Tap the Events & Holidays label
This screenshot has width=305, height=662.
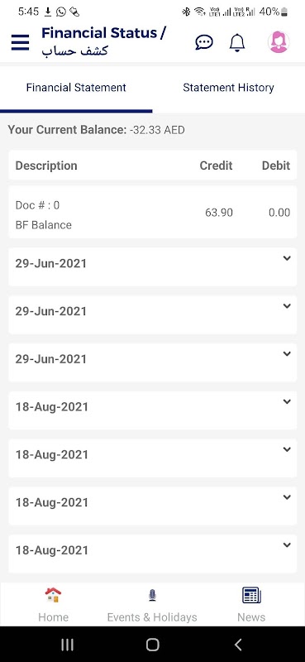pyautogui.click(x=152, y=617)
